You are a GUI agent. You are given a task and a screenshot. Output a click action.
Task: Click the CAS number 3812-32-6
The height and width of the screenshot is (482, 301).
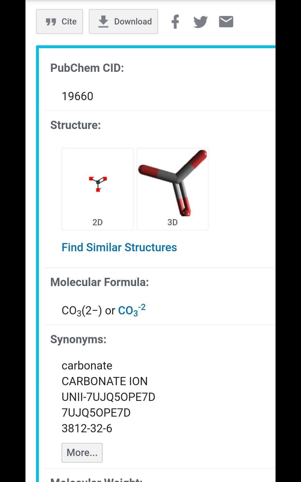pyautogui.click(x=87, y=428)
